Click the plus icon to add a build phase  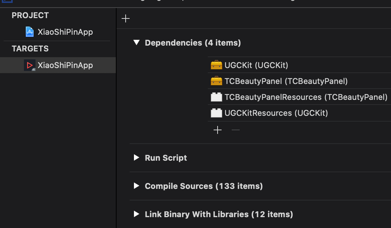[x=125, y=18]
